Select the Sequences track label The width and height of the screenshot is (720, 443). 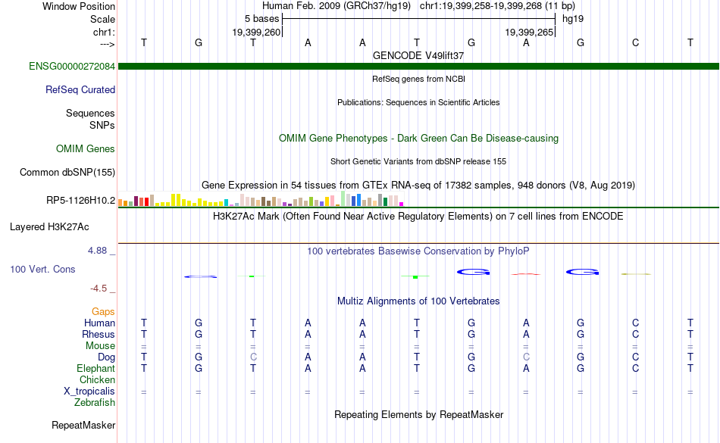pos(90,113)
